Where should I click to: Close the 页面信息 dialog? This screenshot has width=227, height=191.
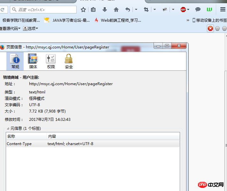click(179, 46)
